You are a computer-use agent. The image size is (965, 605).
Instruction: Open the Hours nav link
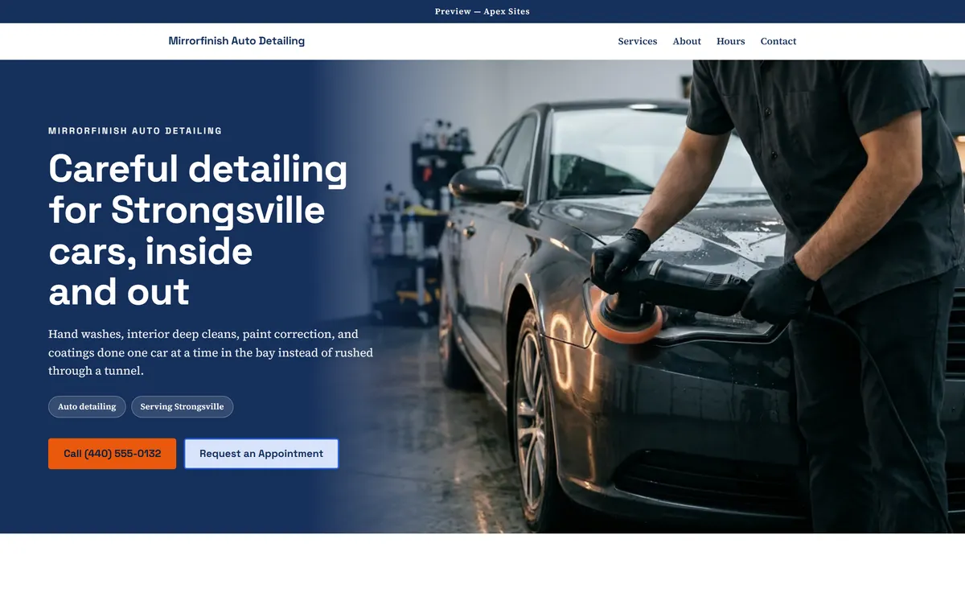(x=730, y=41)
